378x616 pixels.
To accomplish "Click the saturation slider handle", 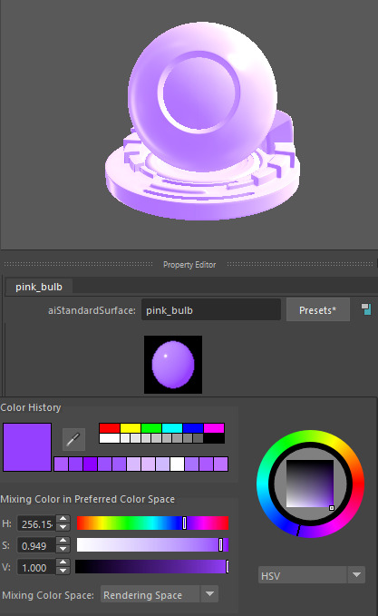I will [220, 545].
